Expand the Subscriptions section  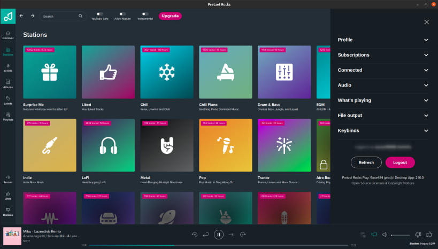pos(383,55)
